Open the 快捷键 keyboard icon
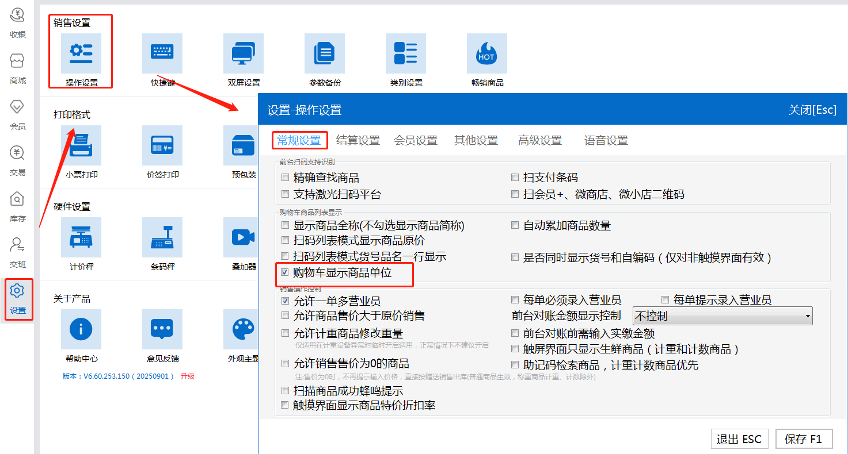Image resolution: width=848 pixels, height=454 pixels. pyautogui.click(x=162, y=53)
